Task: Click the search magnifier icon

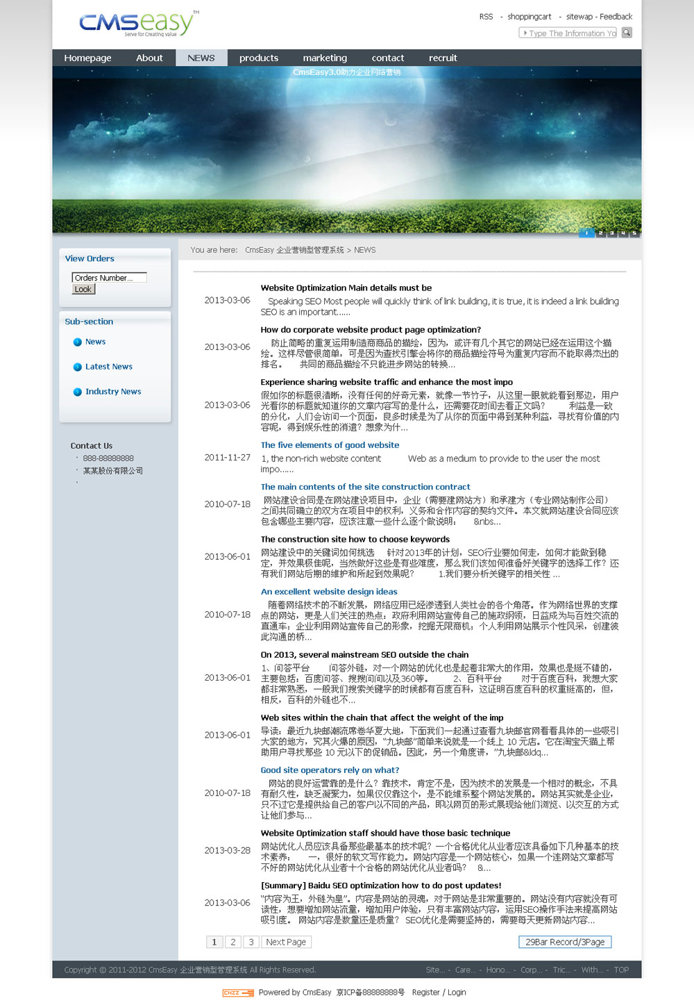Action: point(627,33)
